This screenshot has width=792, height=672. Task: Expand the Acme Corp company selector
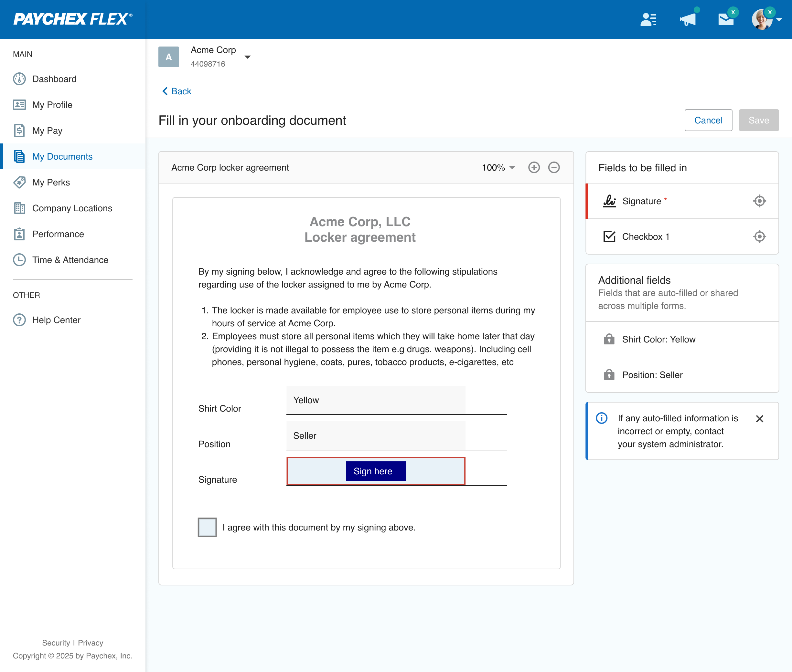[248, 57]
